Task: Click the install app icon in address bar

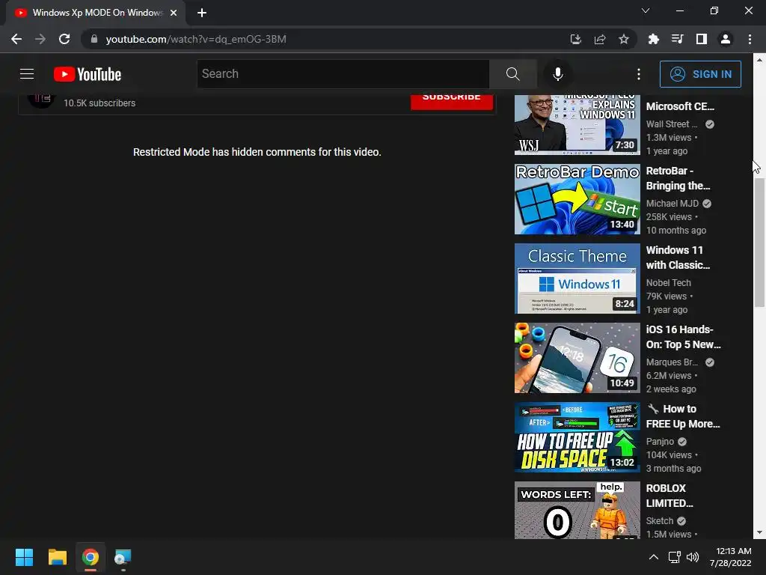Action: 576,39
